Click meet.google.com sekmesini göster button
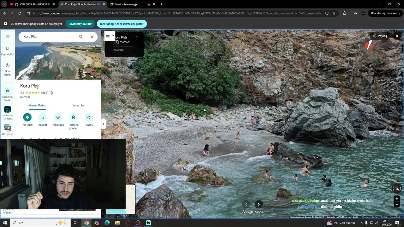404x227 pixels. (x=122, y=24)
